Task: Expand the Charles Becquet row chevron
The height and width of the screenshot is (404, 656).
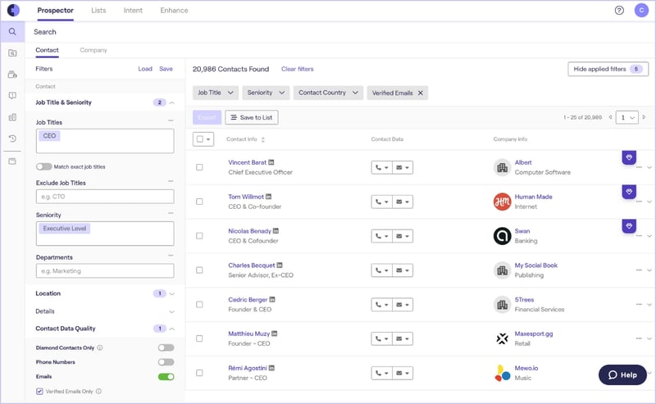Action: pos(649,270)
